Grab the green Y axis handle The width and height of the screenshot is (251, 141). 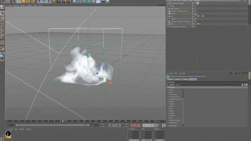coord(88,56)
